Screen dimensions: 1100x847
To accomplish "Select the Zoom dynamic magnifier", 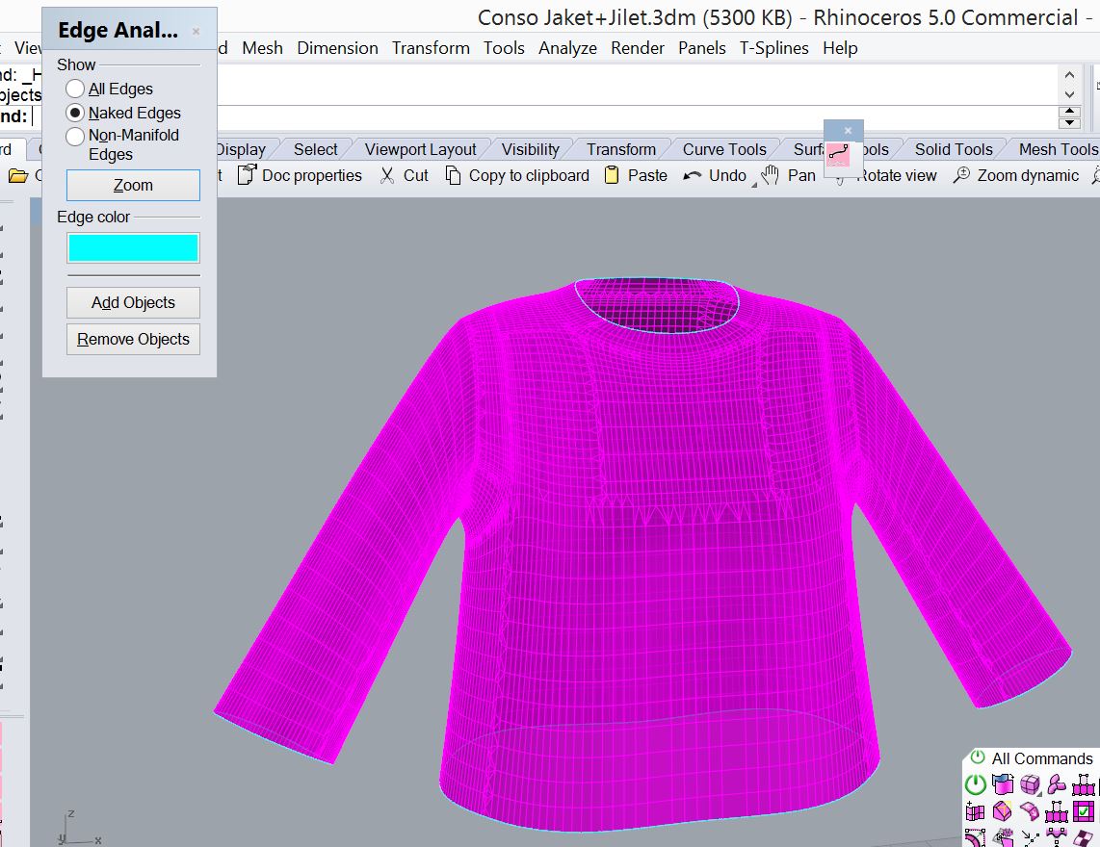I will pos(961,175).
